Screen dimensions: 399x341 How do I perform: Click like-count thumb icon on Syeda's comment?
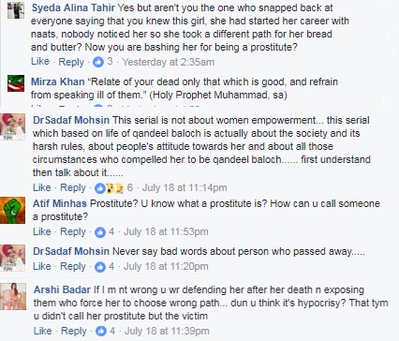(98, 62)
